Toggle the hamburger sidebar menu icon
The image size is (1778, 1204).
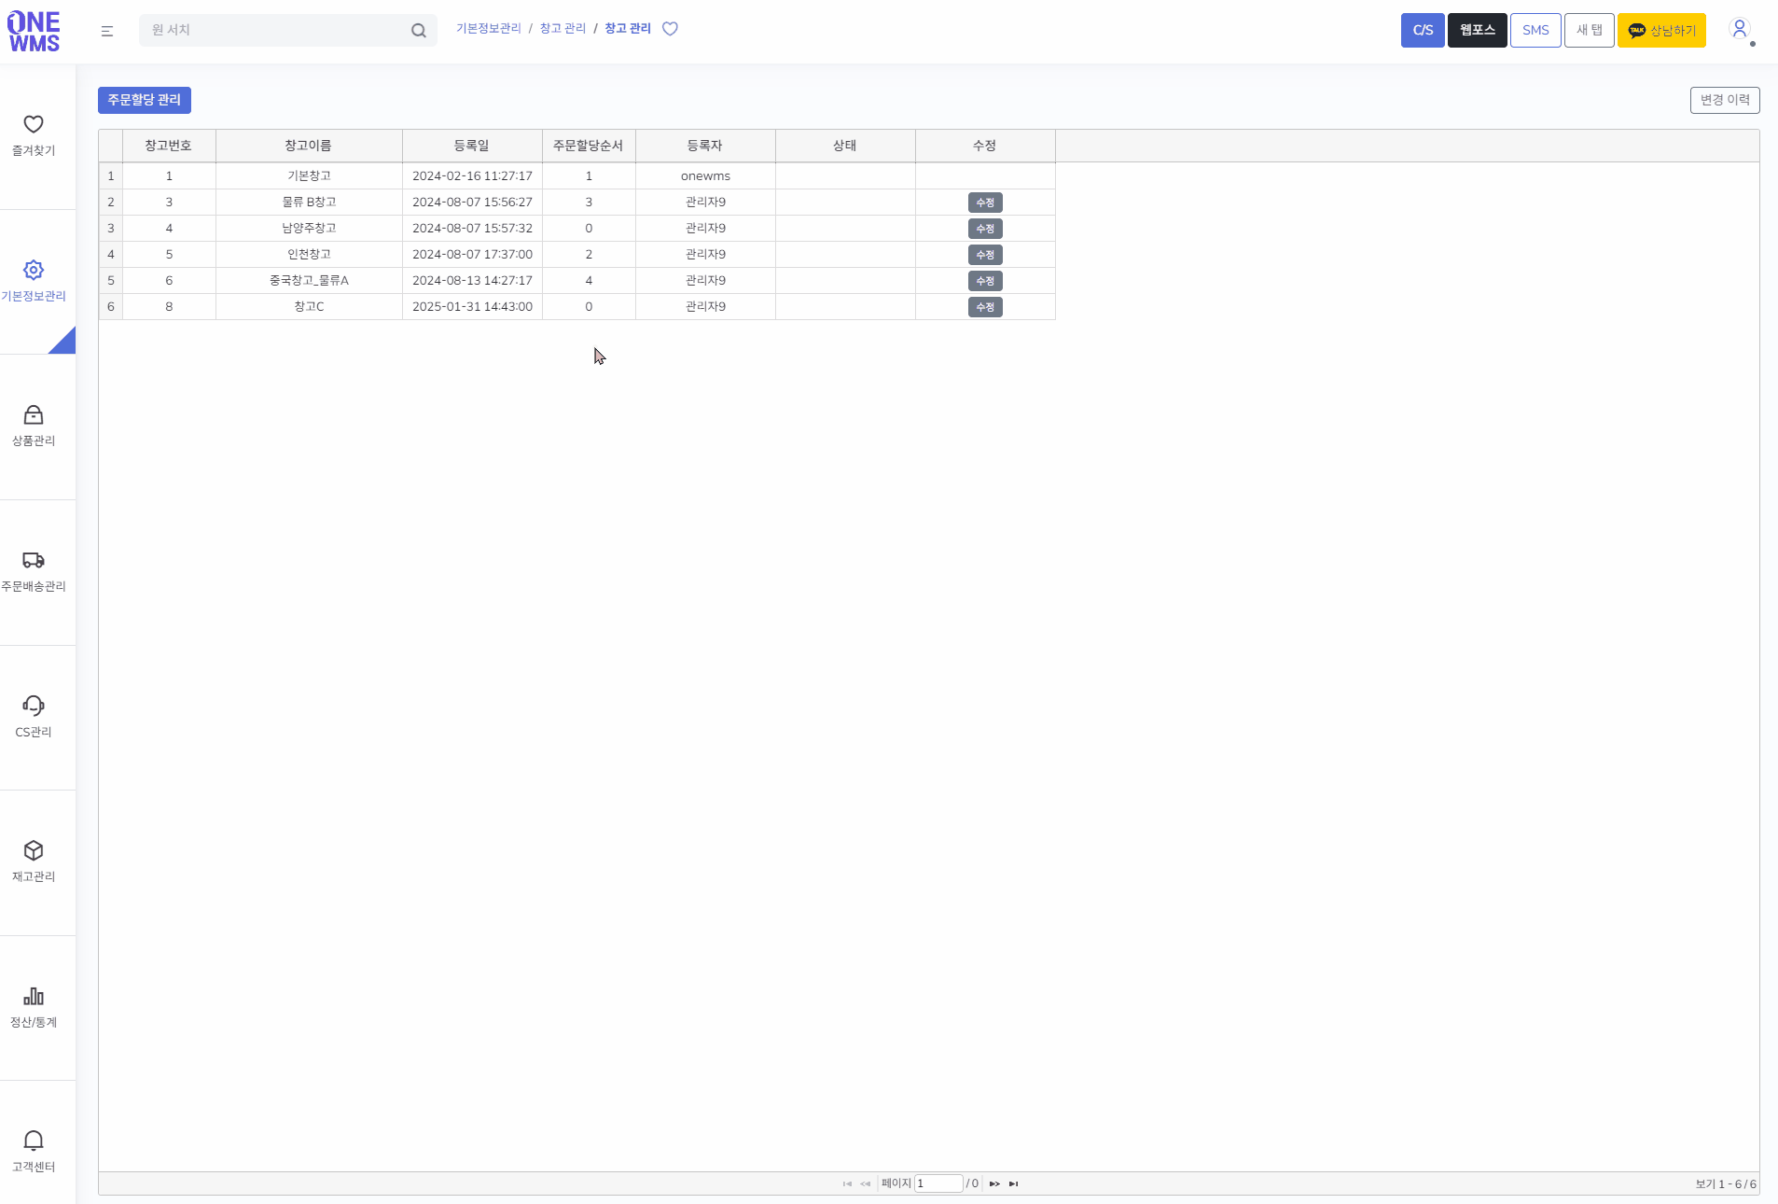click(x=107, y=31)
